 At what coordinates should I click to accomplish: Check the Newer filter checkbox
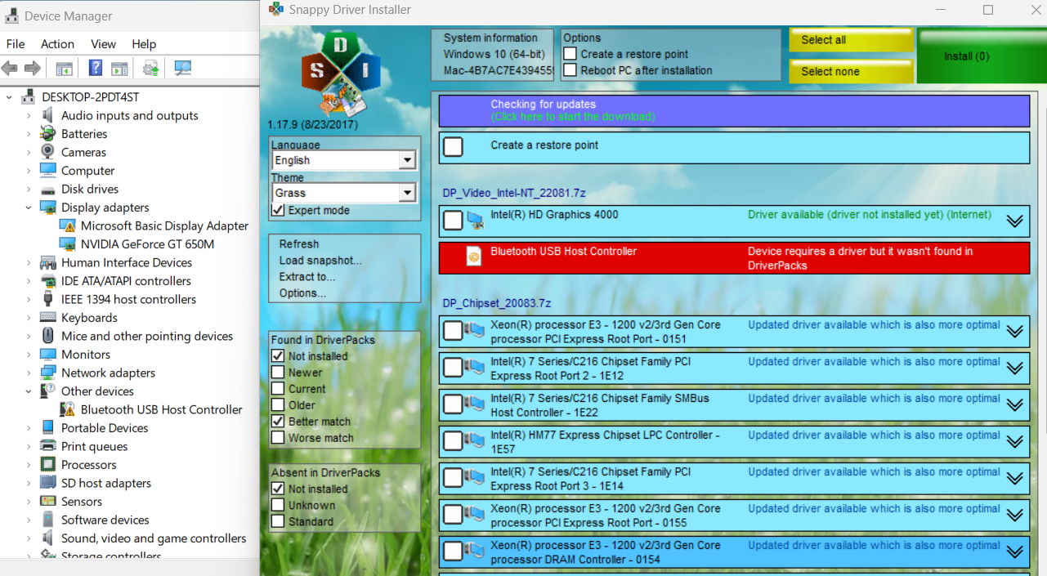(278, 373)
